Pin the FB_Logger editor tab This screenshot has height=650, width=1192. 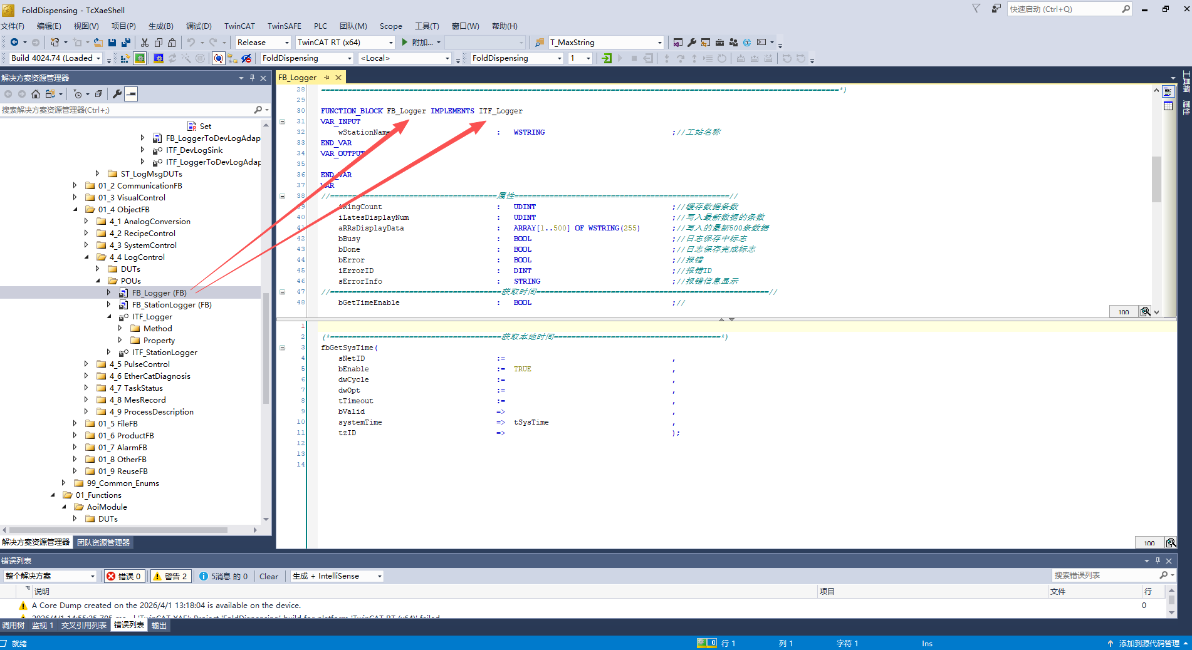coord(327,78)
